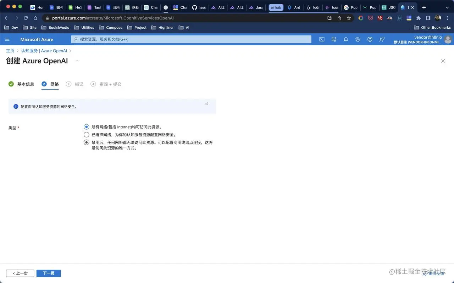Open the Azure feedback icon in header
454x283 pixels.
382,39
